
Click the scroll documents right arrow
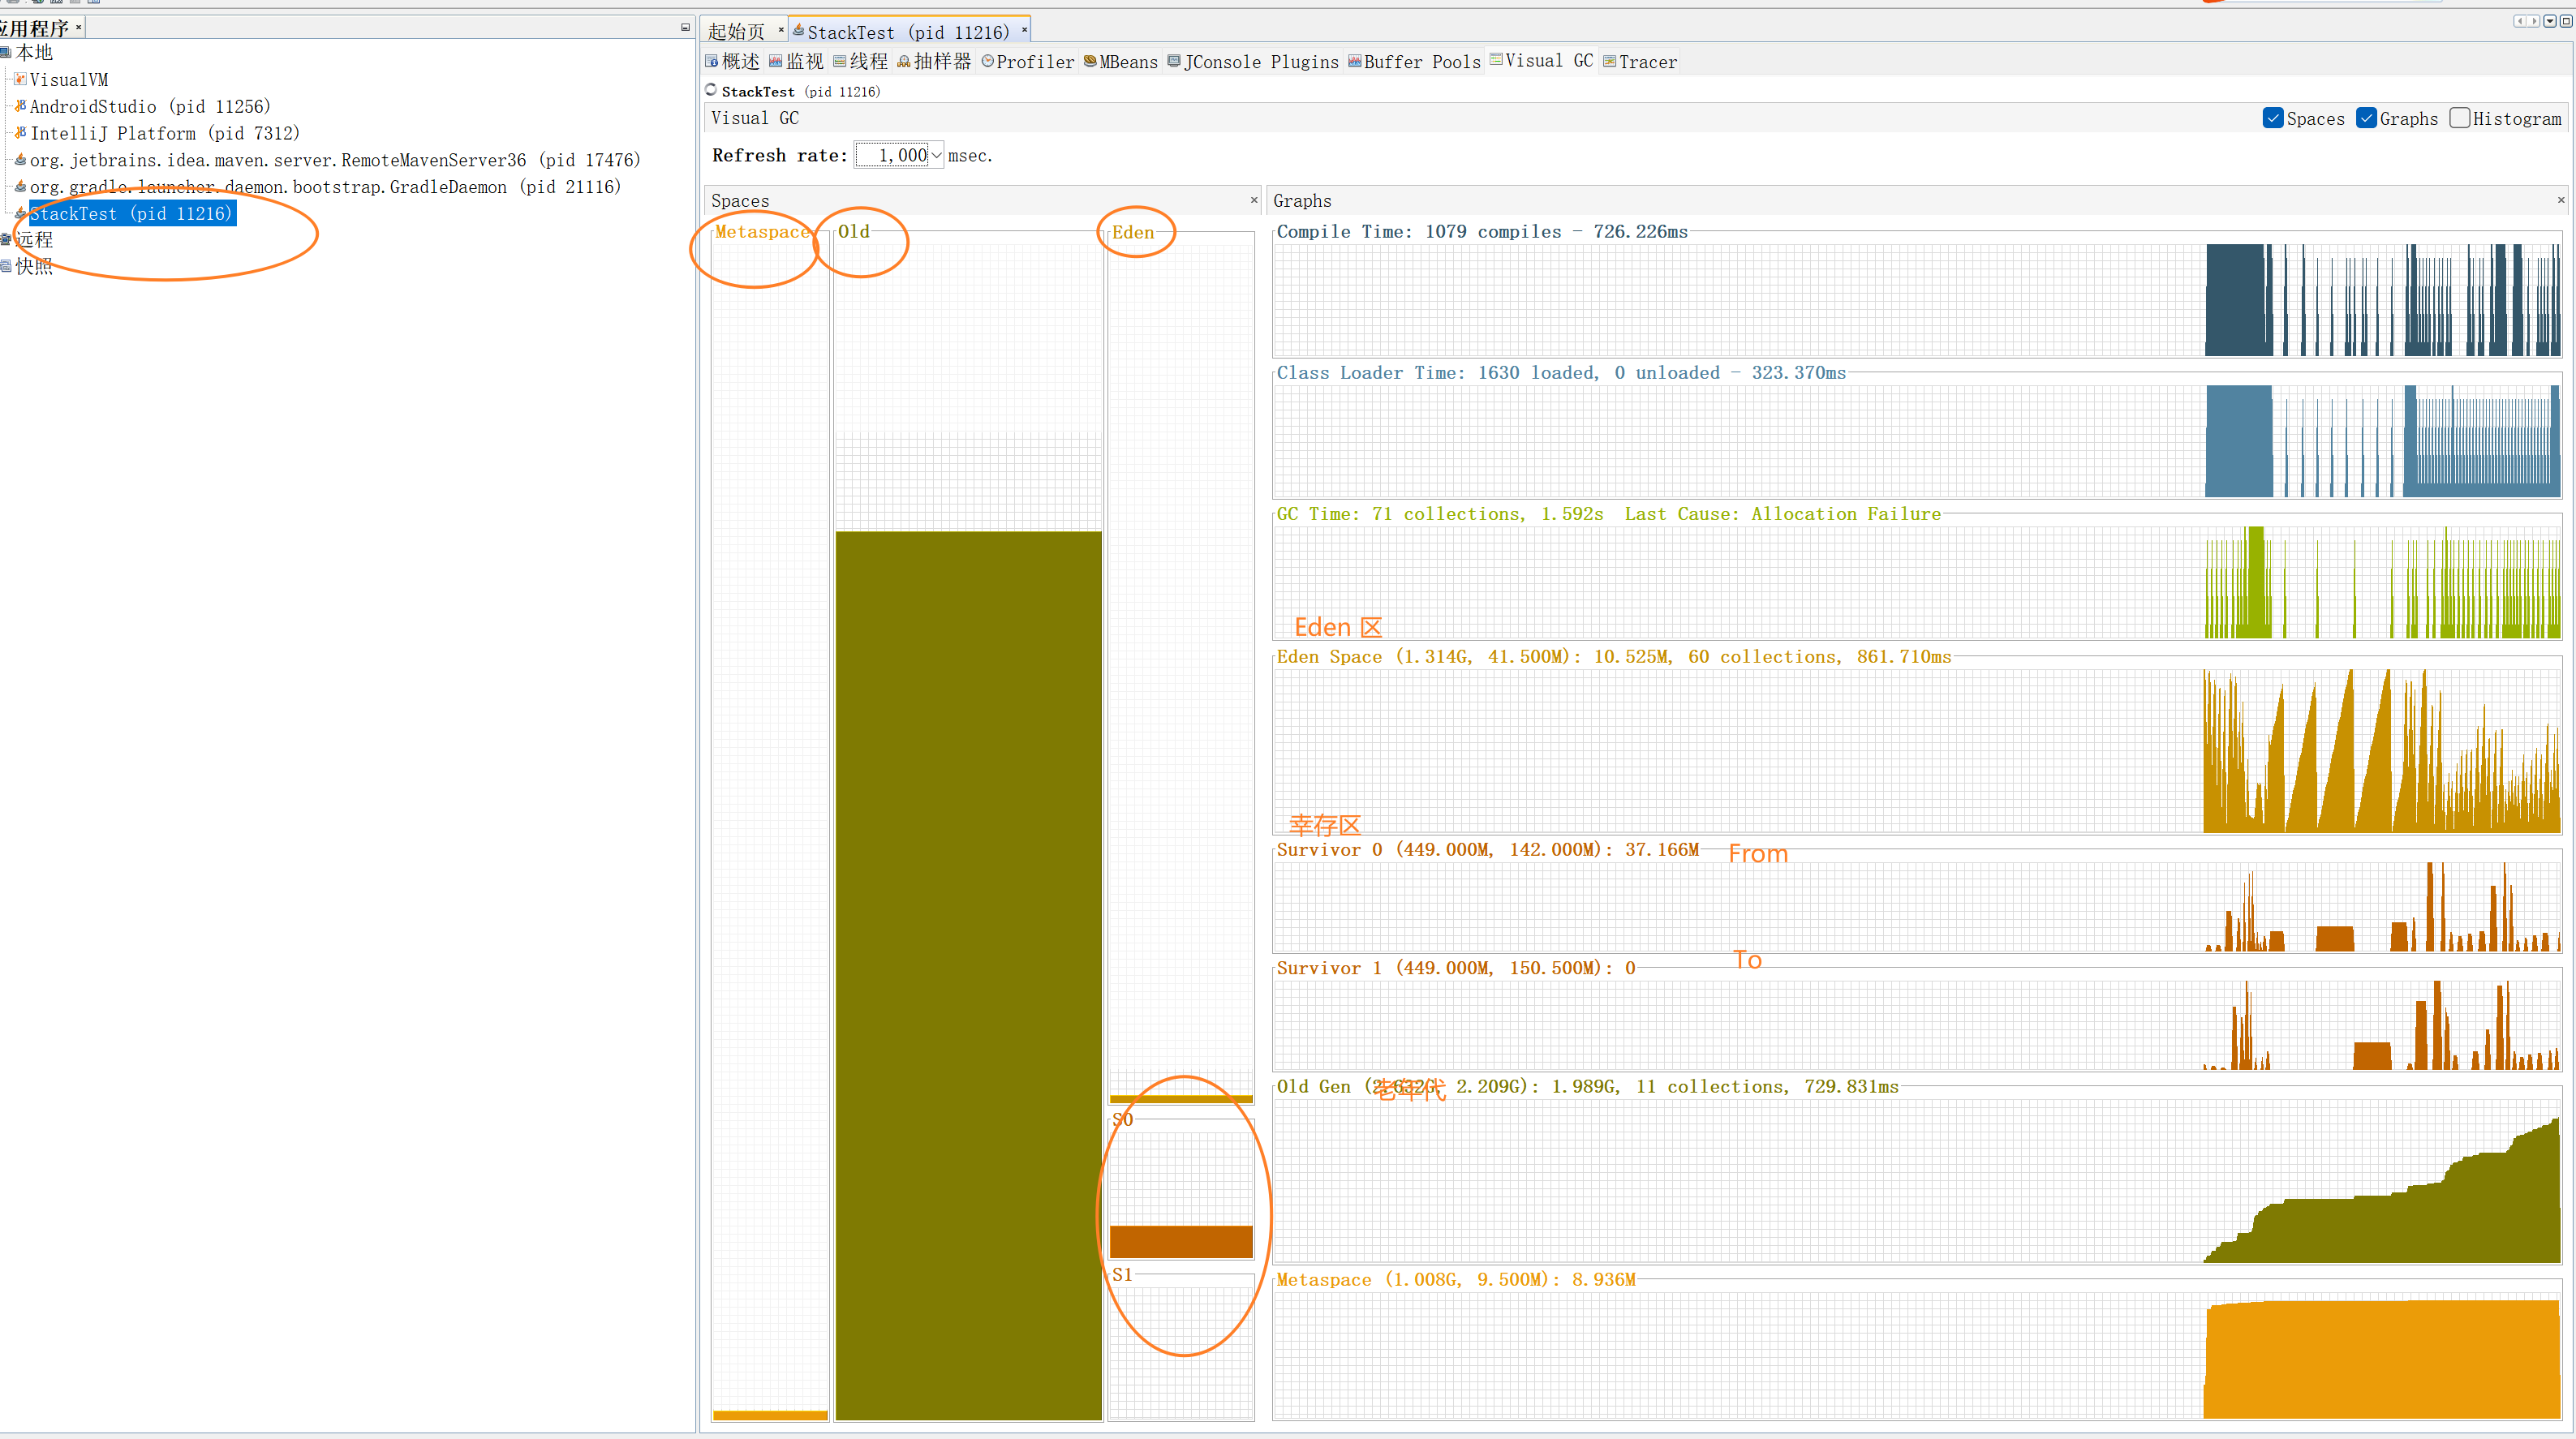pos(2534,21)
